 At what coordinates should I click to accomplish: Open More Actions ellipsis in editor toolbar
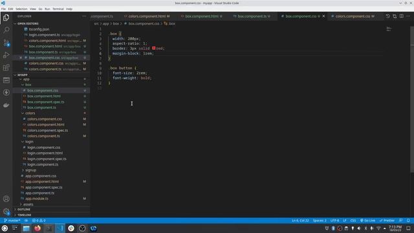[x=408, y=16]
